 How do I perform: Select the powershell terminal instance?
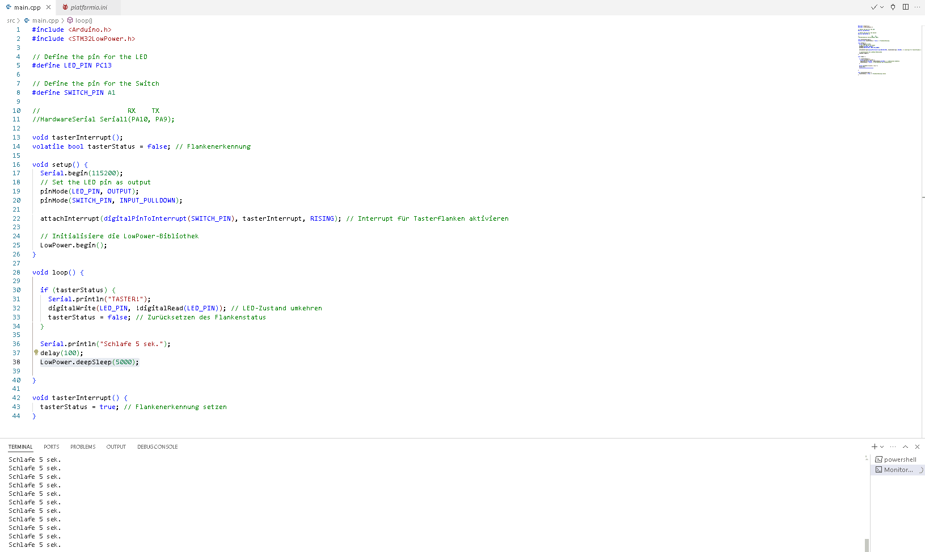(899, 460)
